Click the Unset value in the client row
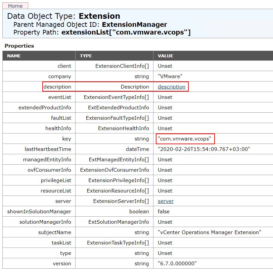The image size is (273, 273). click(x=165, y=66)
